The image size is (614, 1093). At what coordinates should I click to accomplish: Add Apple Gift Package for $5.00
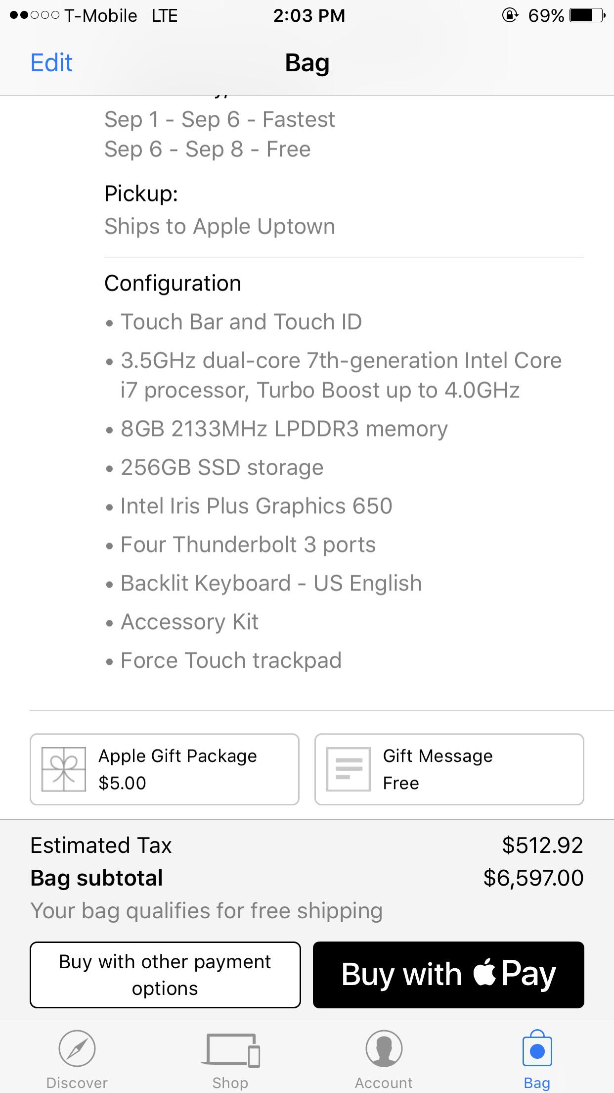pyautogui.click(x=165, y=769)
